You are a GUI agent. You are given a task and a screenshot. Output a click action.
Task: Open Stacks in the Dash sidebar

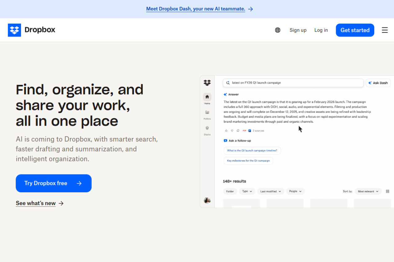pyautogui.click(x=207, y=128)
